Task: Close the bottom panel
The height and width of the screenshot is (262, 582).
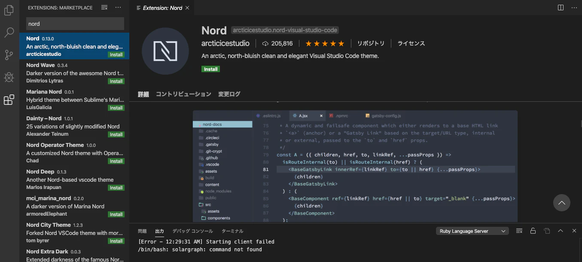Action: [574, 231]
